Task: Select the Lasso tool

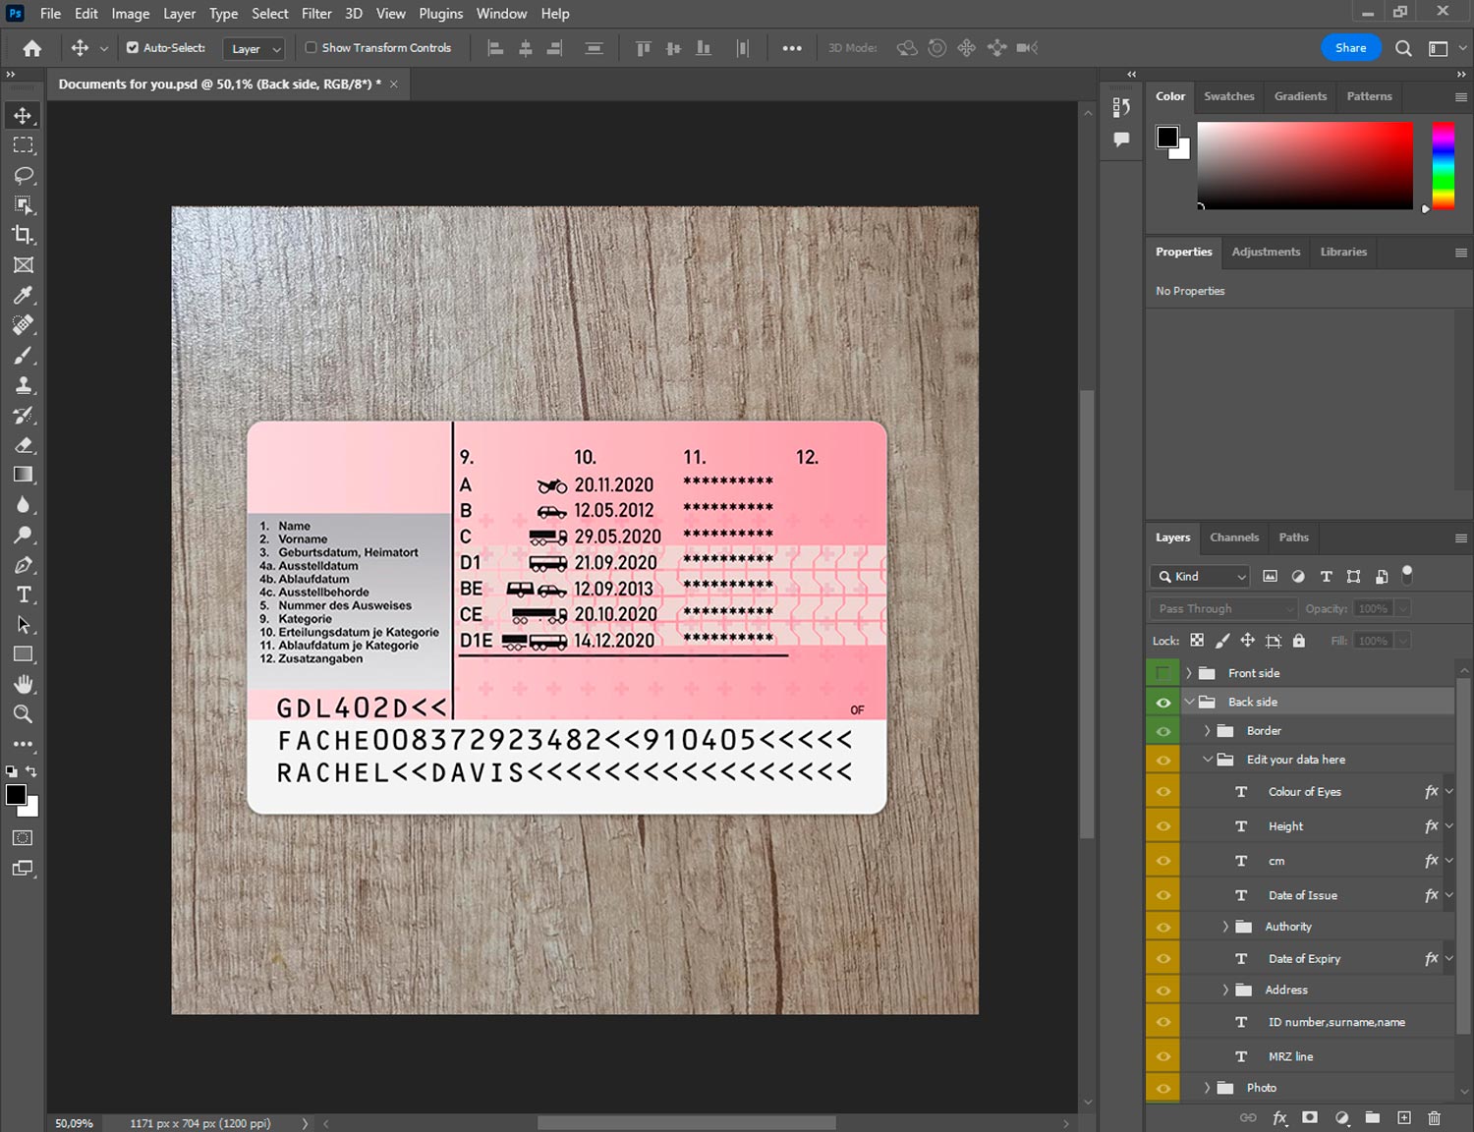Action: click(23, 176)
